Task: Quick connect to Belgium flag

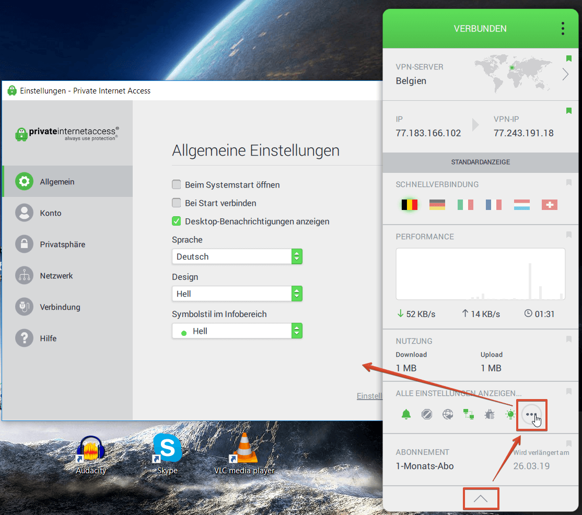Action: click(x=410, y=204)
